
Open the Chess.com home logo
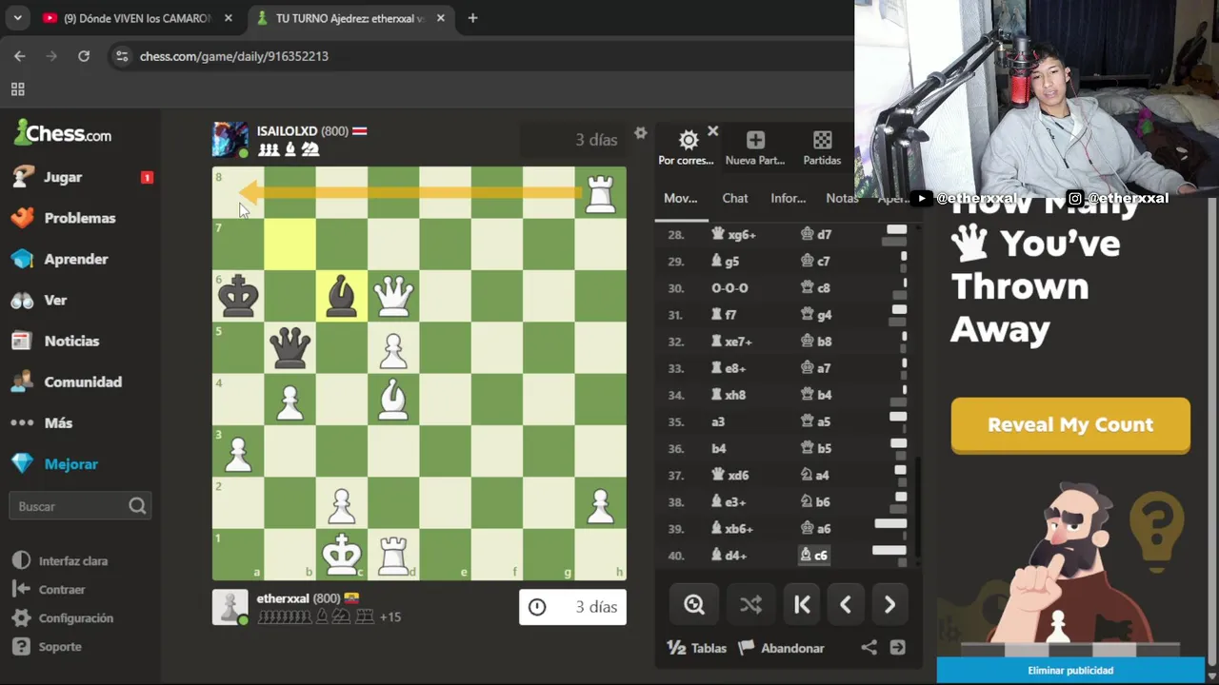[63, 133]
